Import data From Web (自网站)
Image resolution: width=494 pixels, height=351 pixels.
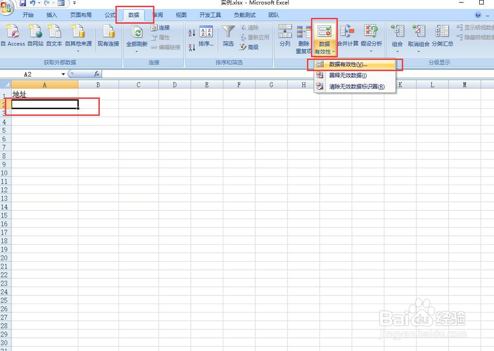tap(35, 36)
